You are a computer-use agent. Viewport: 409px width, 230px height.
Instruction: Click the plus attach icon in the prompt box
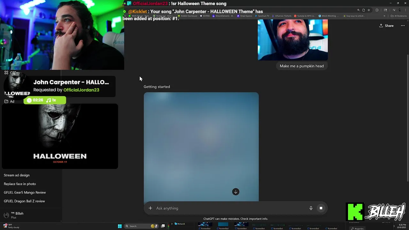[150, 208]
